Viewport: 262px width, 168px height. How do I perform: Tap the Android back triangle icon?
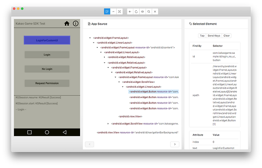coord(64,132)
